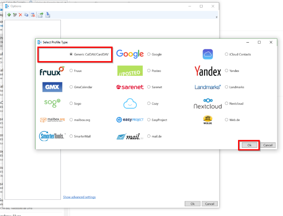Select the Google radio button
Viewport: 283px width, 216px height.
point(149,54)
